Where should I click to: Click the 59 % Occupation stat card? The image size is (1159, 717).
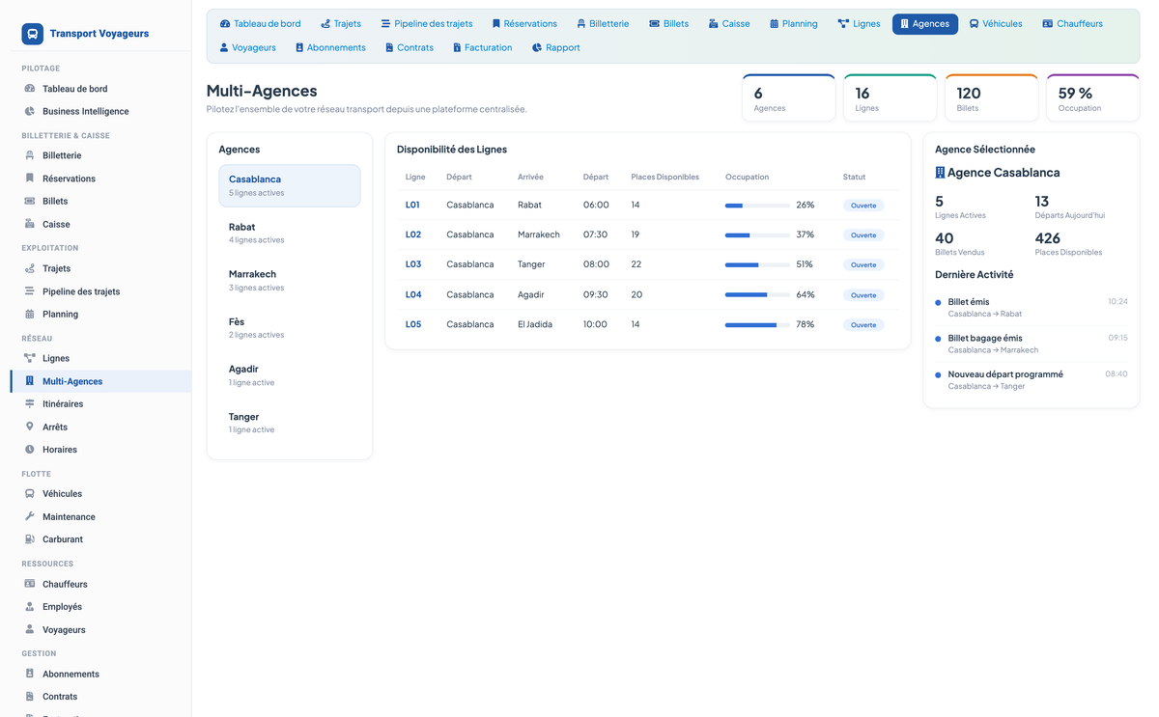click(x=1092, y=97)
